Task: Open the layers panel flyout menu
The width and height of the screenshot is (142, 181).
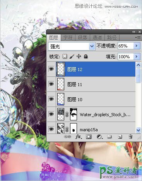Action: click(138, 37)
